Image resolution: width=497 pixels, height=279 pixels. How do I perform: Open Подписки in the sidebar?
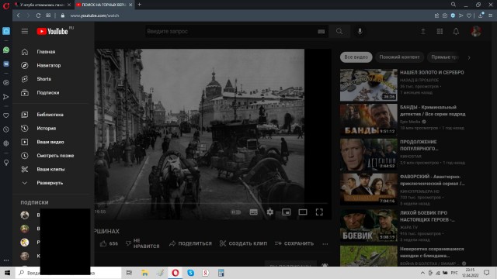pyautogui.click(x=48, y=93)
